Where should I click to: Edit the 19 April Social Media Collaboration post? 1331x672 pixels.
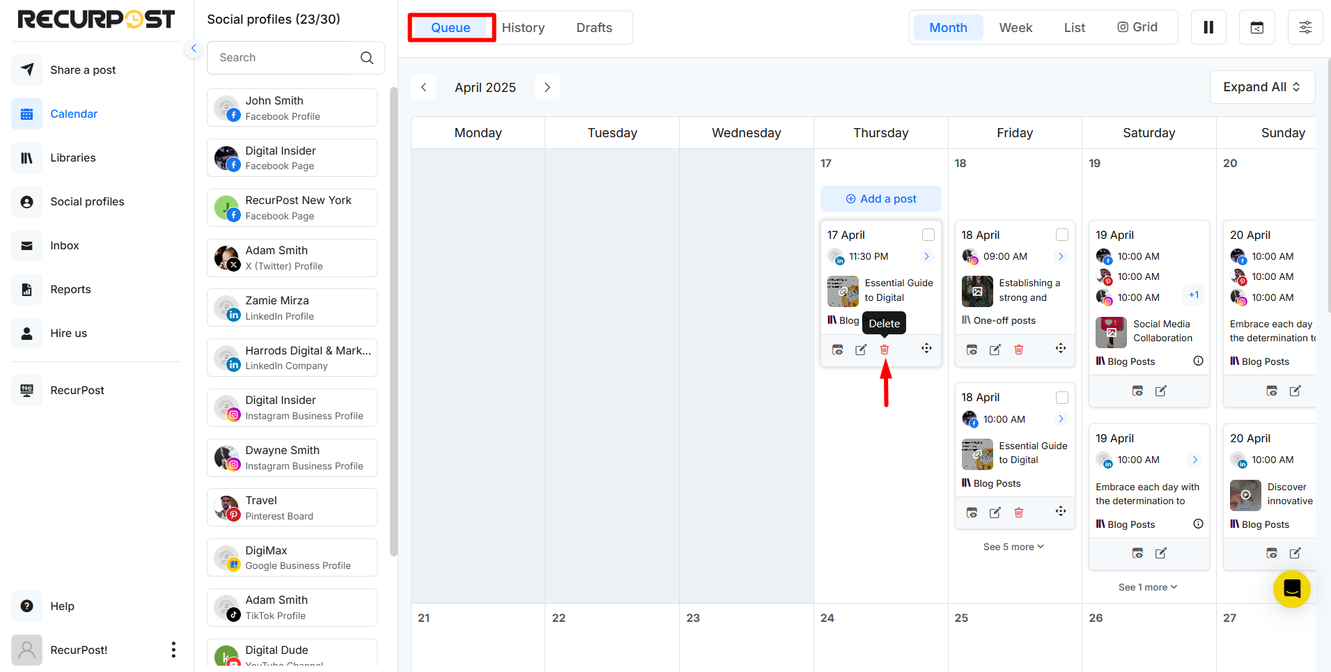tap(1161, 391)
